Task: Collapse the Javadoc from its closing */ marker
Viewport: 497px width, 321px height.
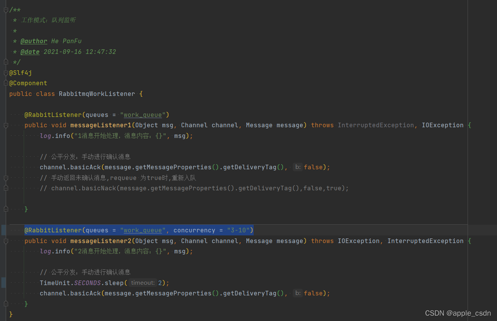Action: 6,61
